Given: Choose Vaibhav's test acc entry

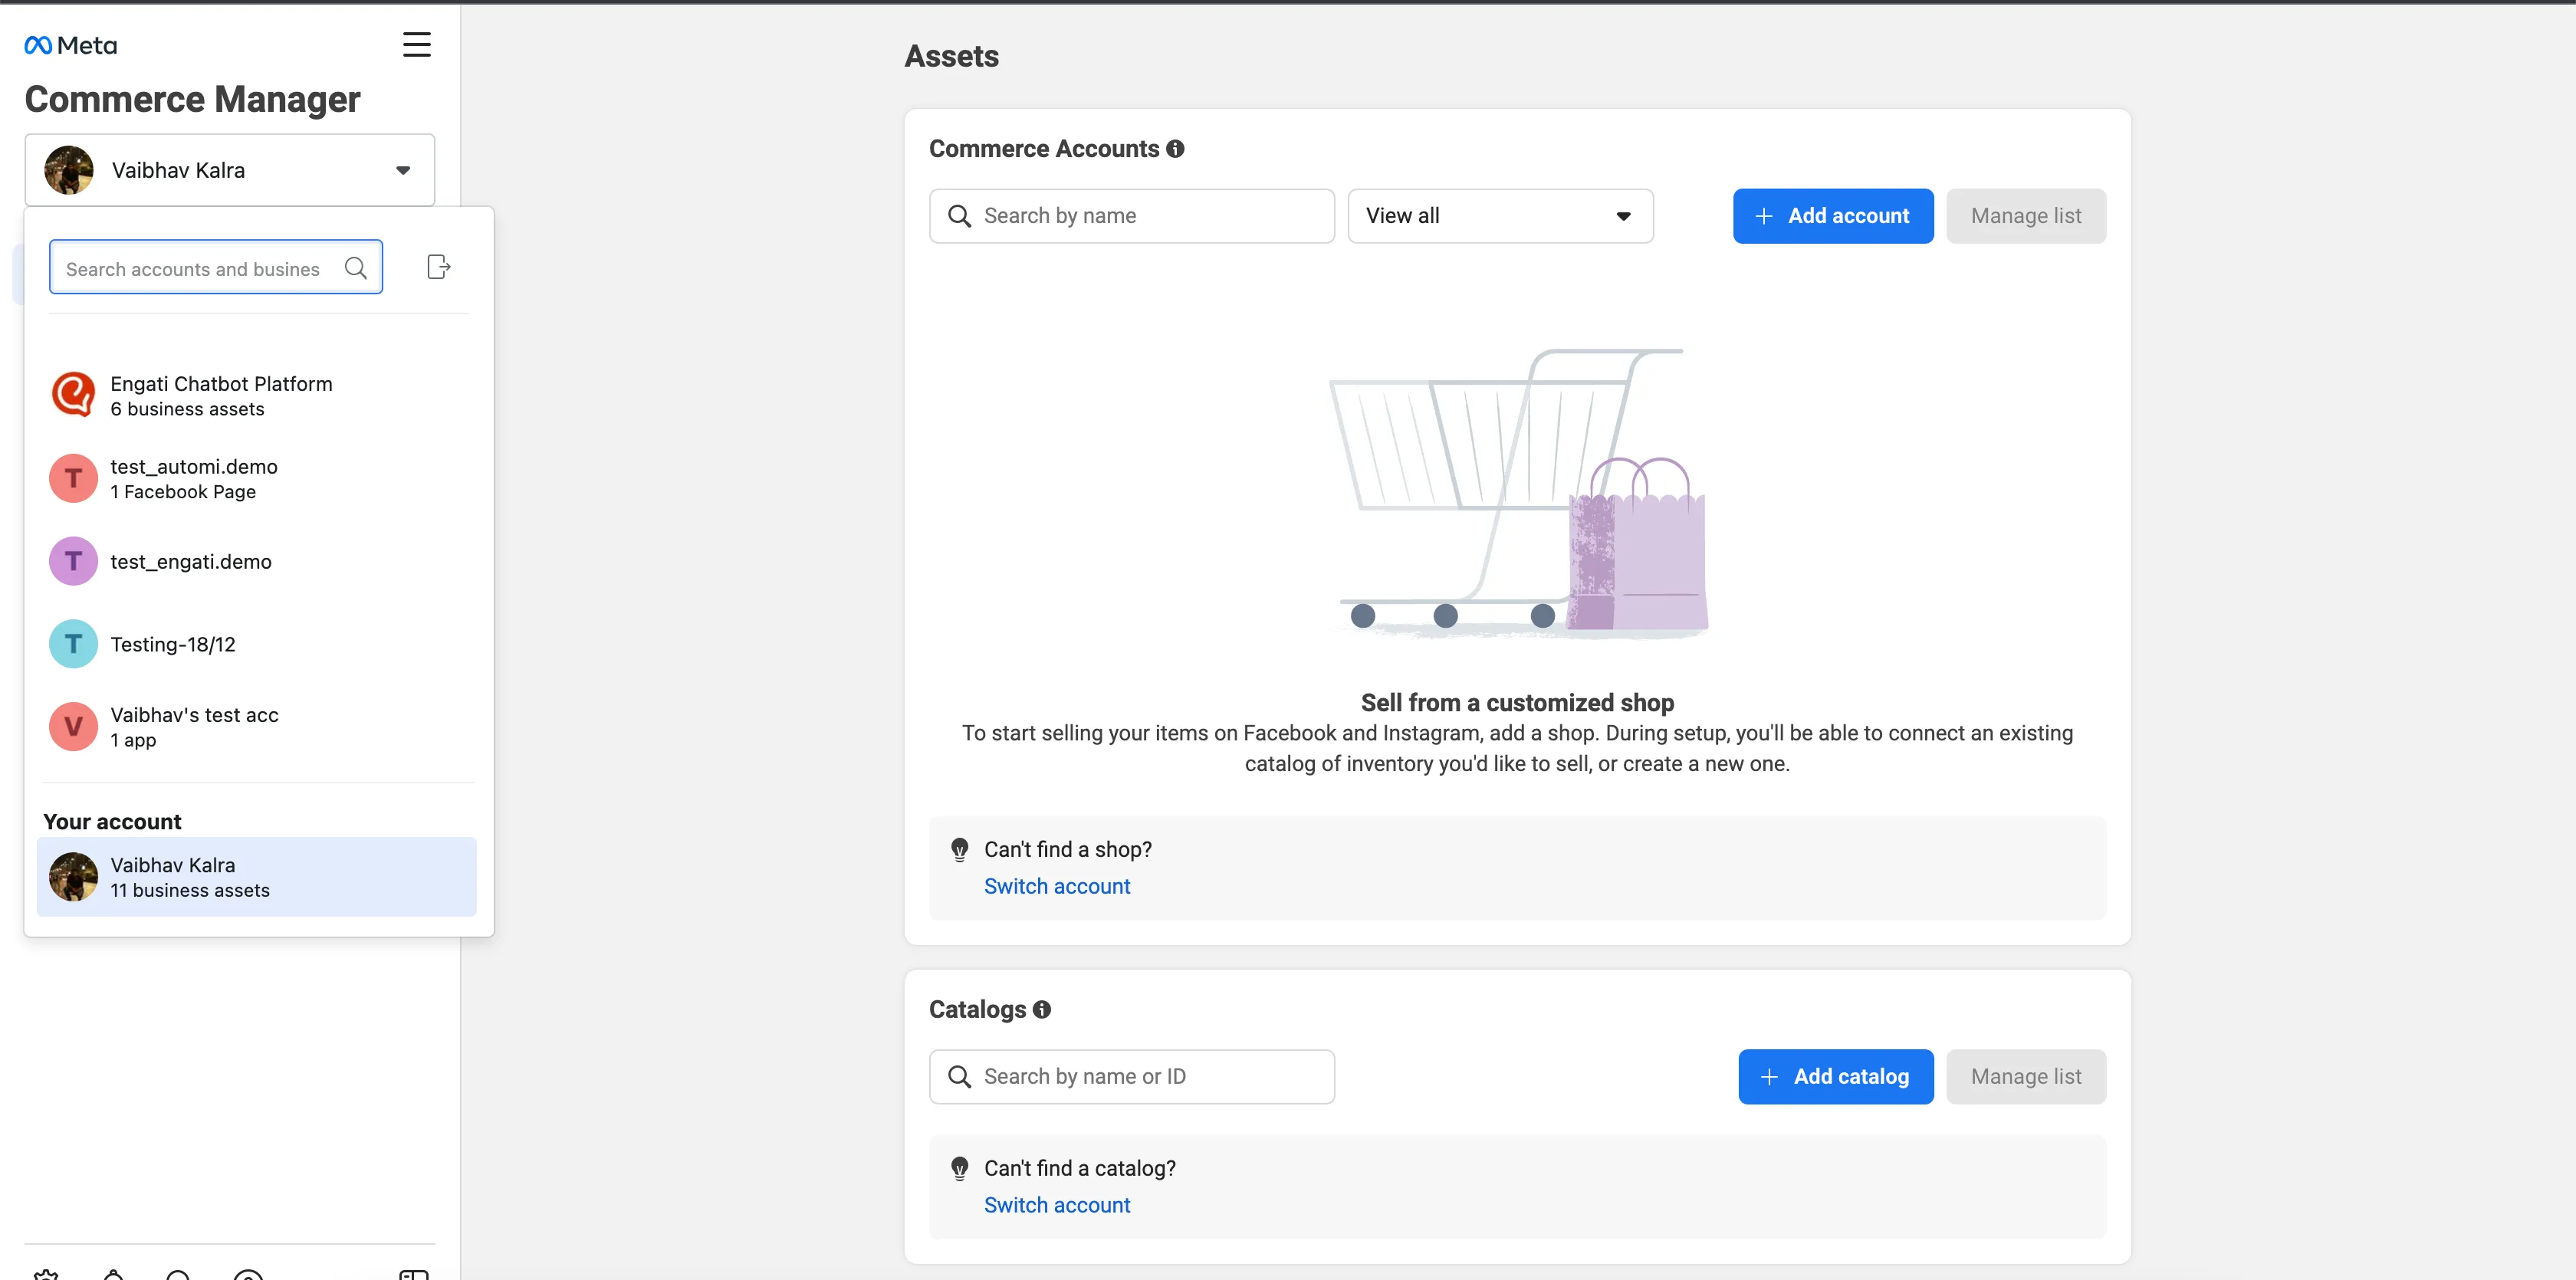Looking at the screenshot, I should (256, 727).
